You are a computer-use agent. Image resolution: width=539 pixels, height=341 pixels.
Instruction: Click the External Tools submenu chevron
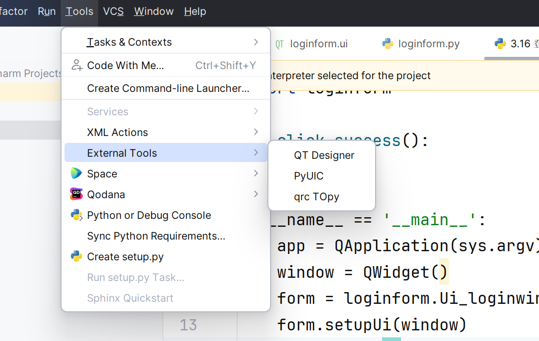point(256,152)
